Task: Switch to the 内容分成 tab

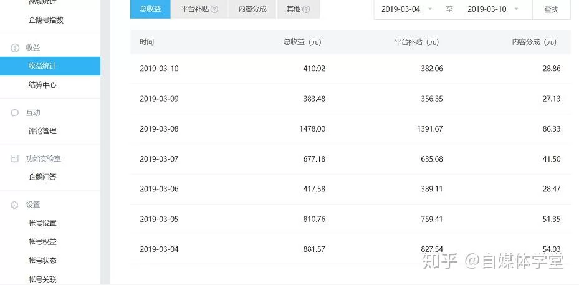Action: point(252,9)
